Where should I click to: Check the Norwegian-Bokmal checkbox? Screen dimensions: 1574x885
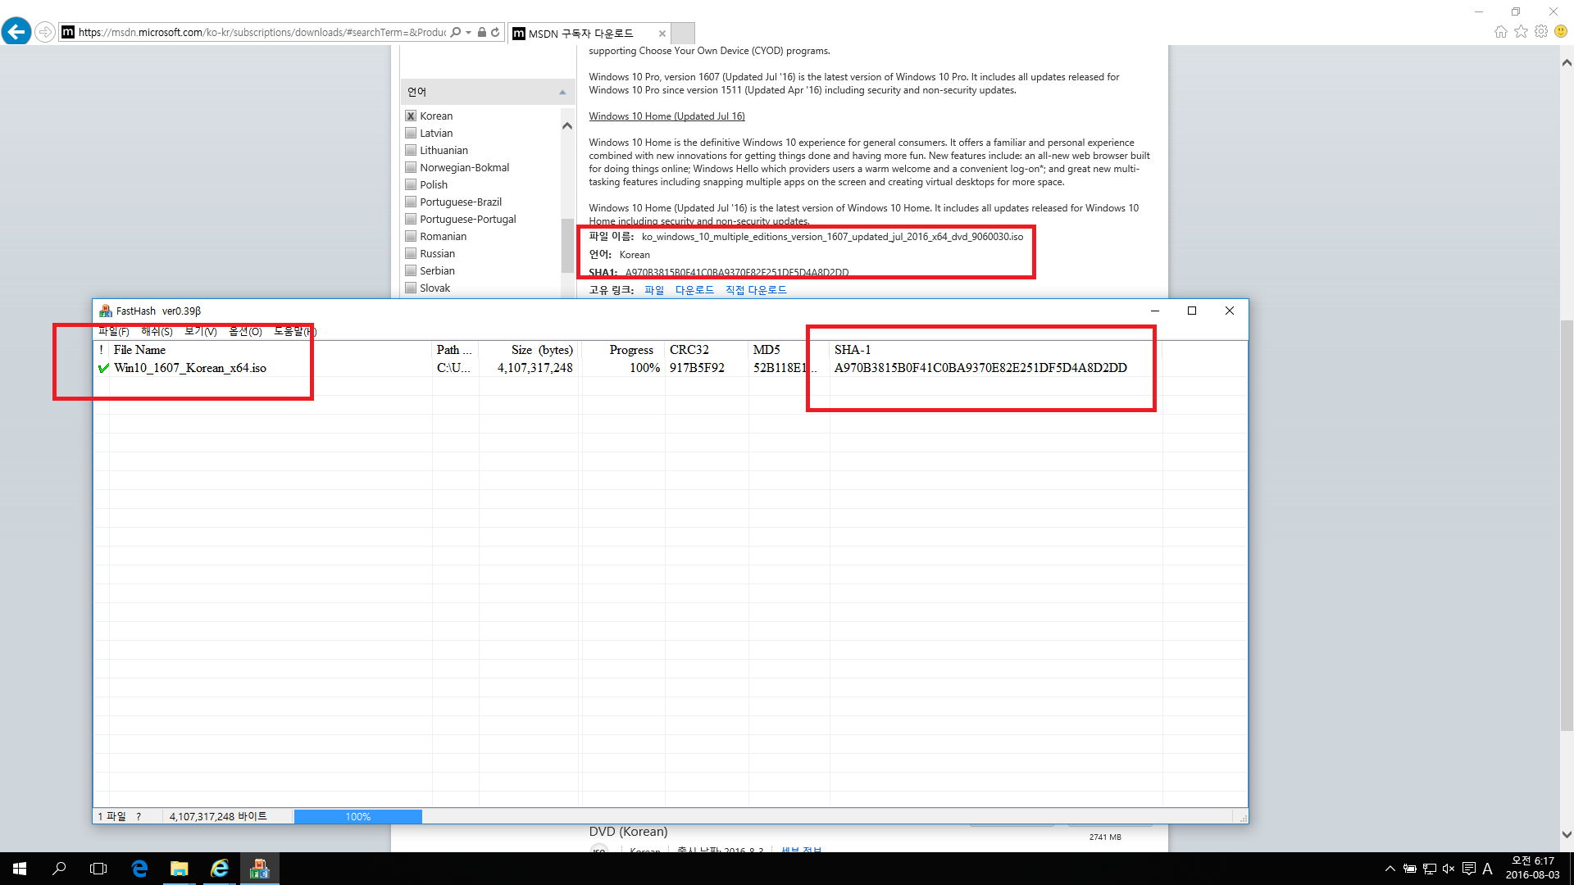coord(411,167)
